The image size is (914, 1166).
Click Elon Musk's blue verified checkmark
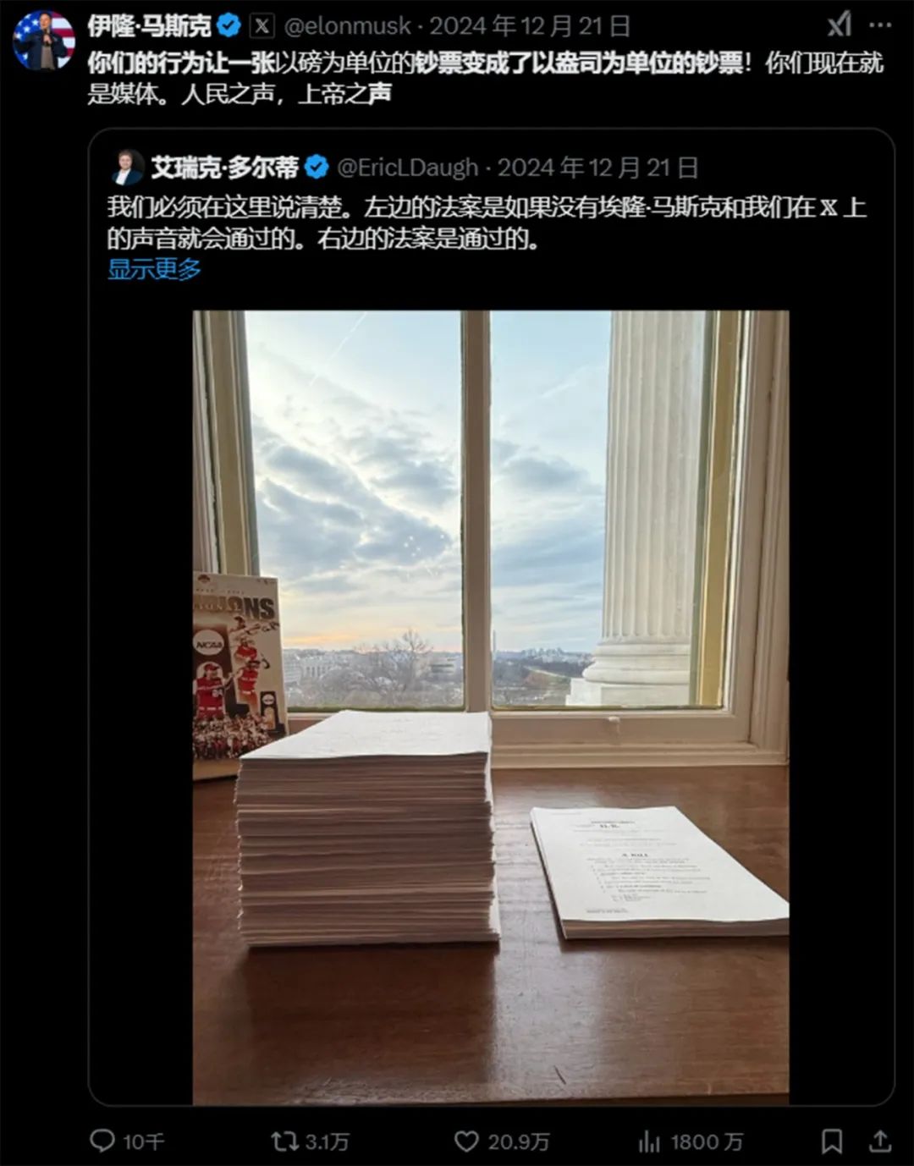(229, 26)
